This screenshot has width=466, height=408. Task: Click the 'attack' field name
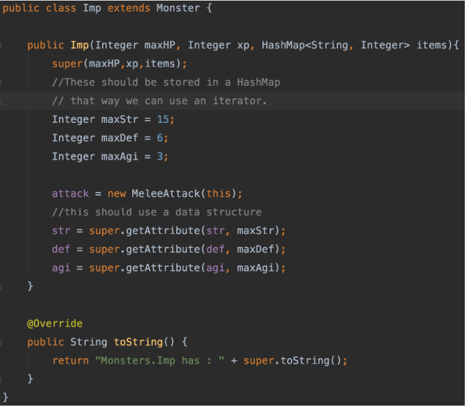click(70, 194)
